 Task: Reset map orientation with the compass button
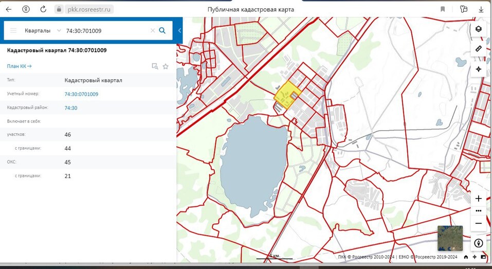479,243
